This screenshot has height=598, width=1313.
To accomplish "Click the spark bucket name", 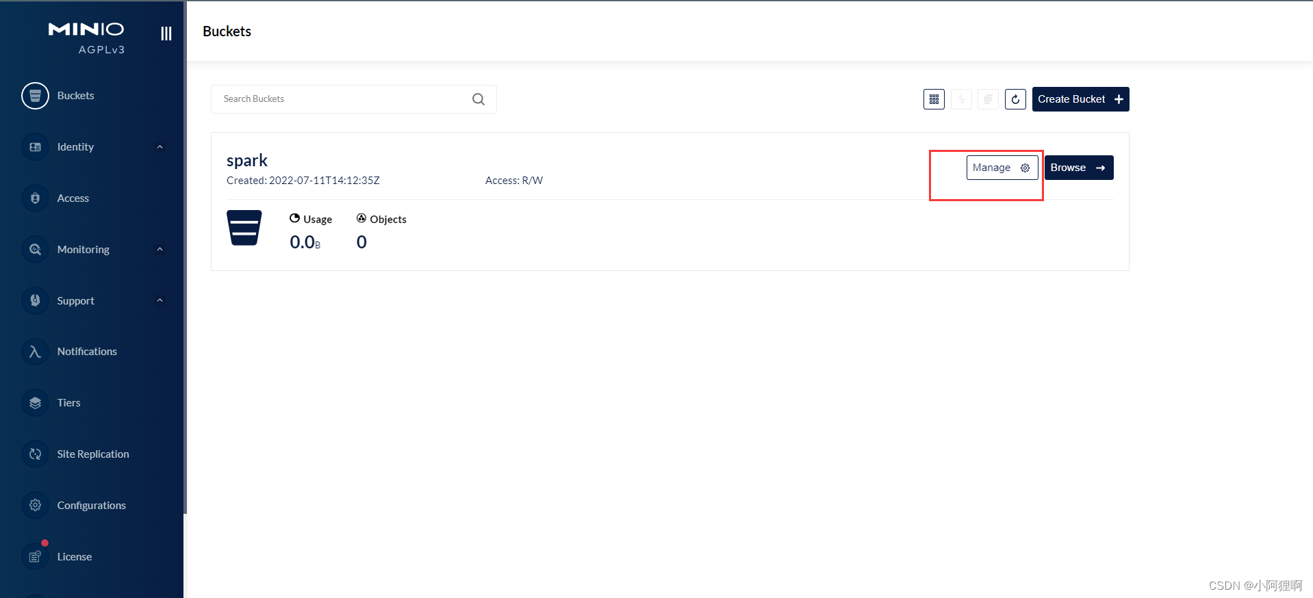I will [x=247, y=160].
